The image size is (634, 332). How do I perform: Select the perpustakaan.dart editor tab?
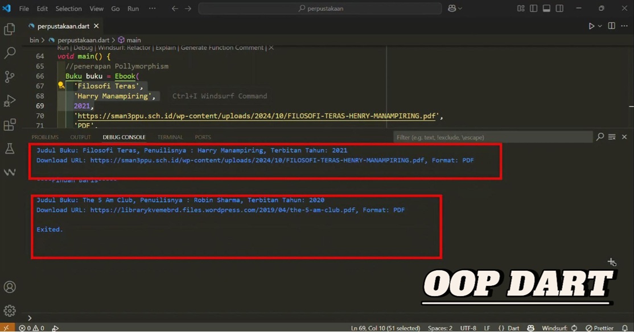pos(63,26)
